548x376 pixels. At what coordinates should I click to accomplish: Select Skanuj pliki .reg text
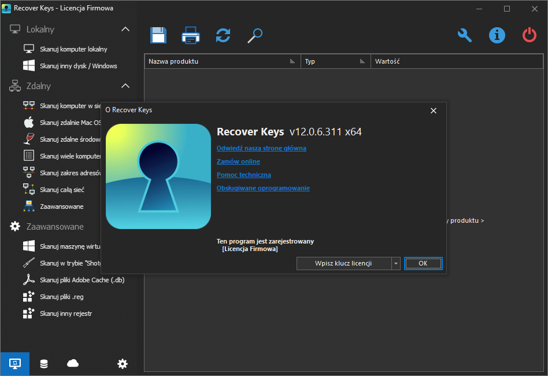point(61,297)
